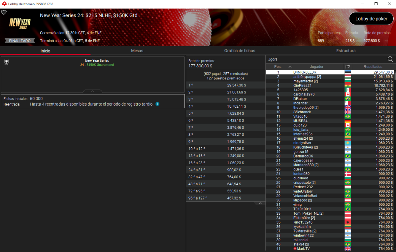396x252 pixels.
Task: Go to the Estructura tab
Action: point(346,51)
